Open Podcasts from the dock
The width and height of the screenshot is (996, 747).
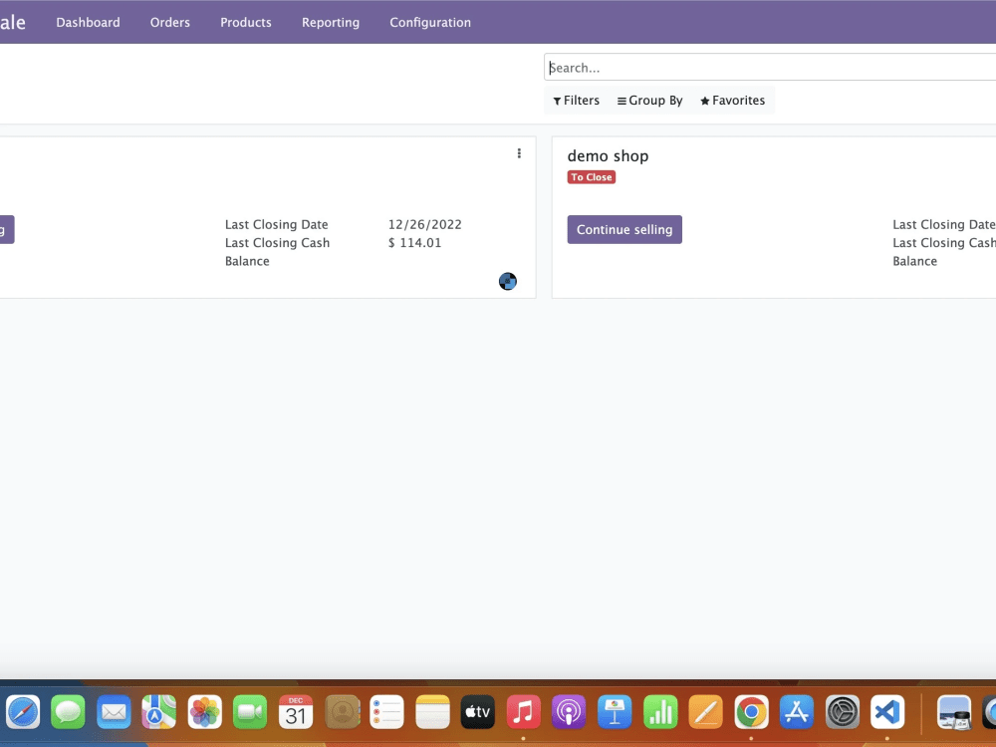click(x=569, y=712)
